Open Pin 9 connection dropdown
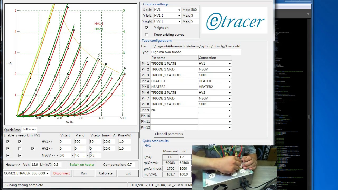 pos(215,110)
